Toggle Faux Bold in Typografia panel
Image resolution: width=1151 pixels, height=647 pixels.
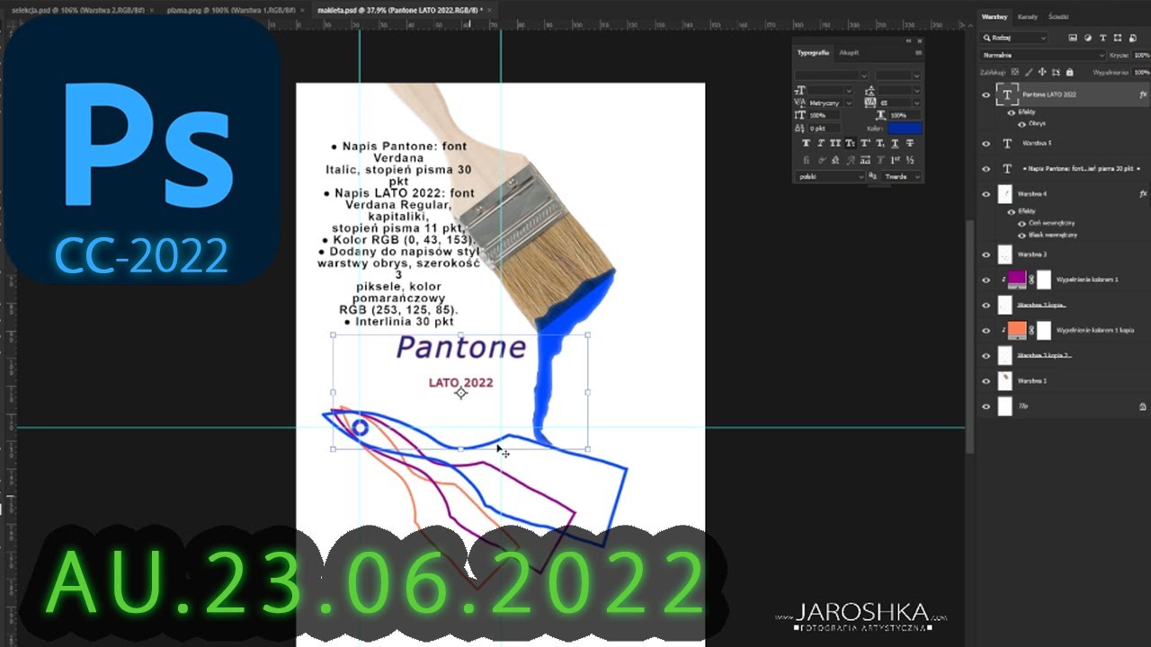pyautogui.click(x=806, y=144)
